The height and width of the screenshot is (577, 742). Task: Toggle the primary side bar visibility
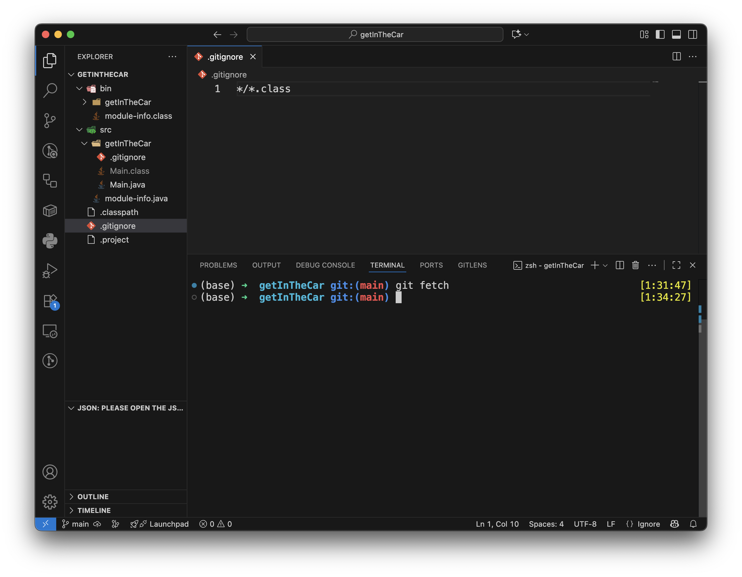660,34
